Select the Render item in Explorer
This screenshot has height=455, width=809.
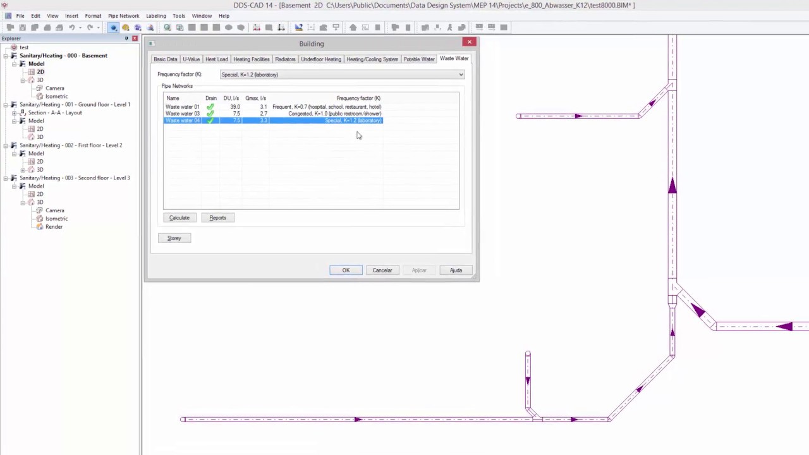pyautogui.click(x=54, y=227)
